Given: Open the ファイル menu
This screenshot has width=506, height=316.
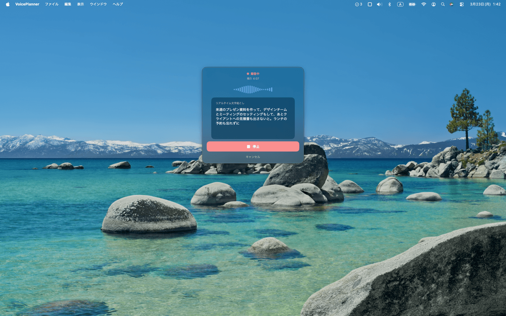Looking at the screenshot, I should pos(52,4).
